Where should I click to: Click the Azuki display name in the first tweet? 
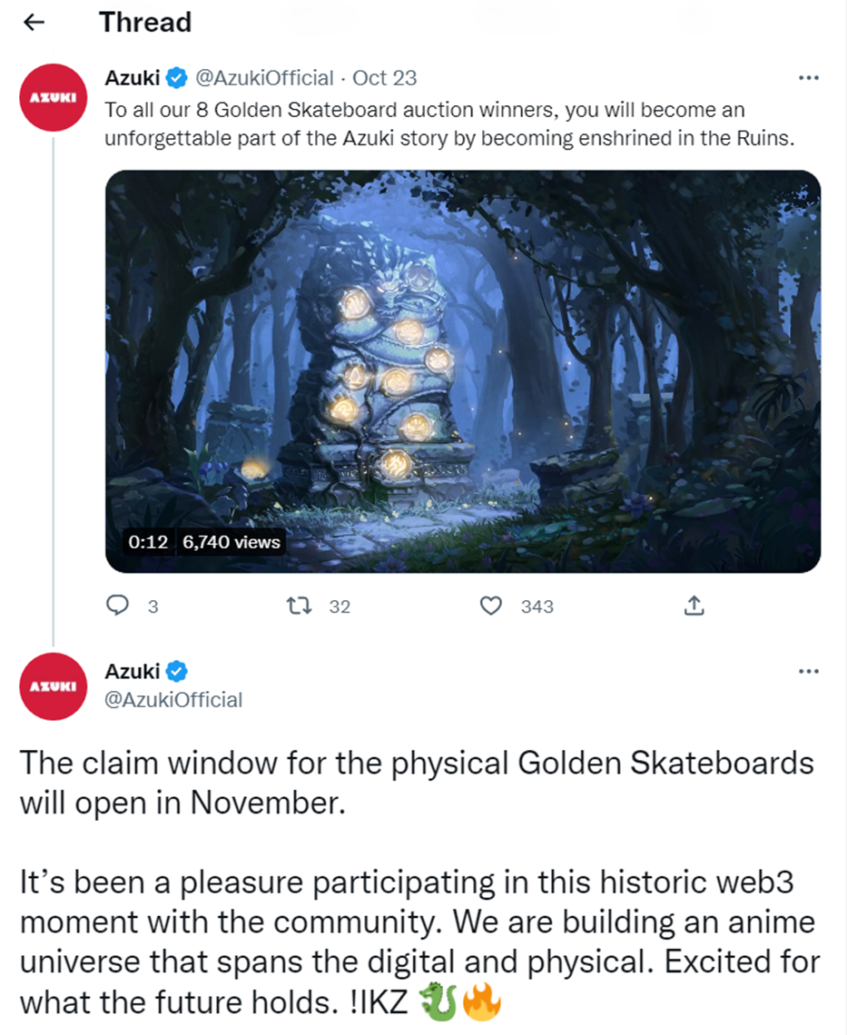coord(132,78)
